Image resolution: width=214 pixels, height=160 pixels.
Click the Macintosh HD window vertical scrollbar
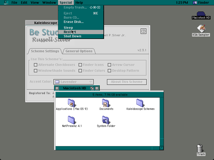click(x=162, y=122)
